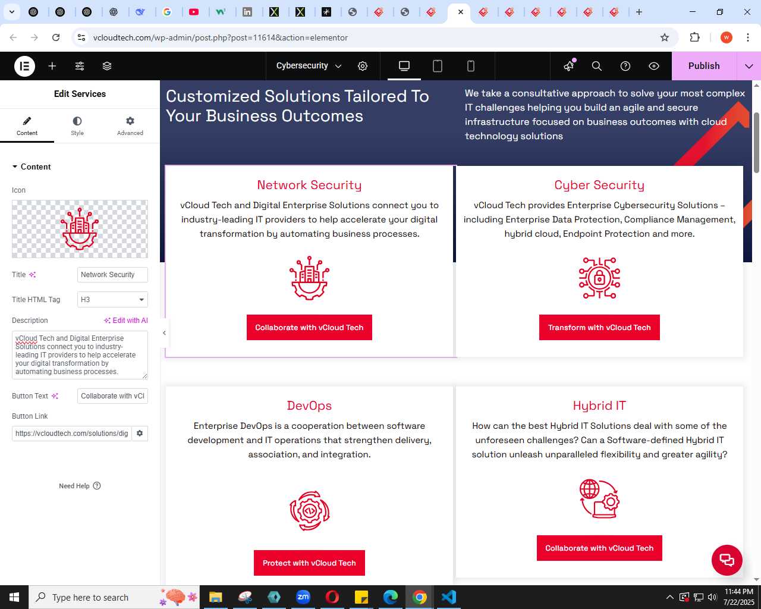Collapse the editor panel with arrow handle
Viewport: 761px width, 609px height.
pyautogui.click(x=164, y=333)
